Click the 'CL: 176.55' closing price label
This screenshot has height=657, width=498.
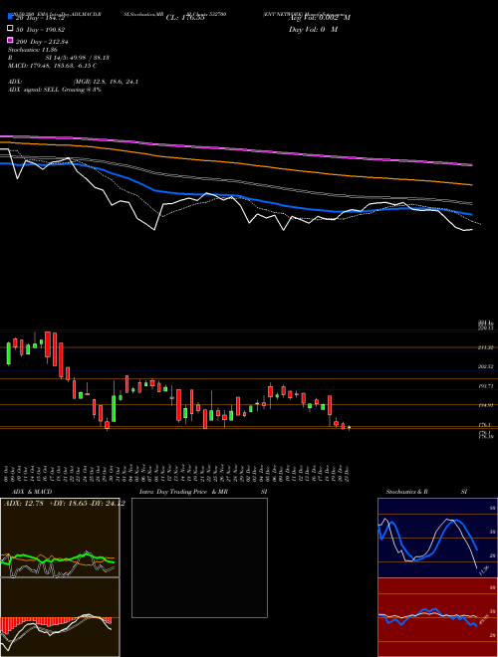tap(185, 18)
